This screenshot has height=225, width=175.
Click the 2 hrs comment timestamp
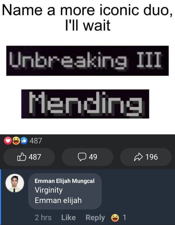(x=43, y=218)
